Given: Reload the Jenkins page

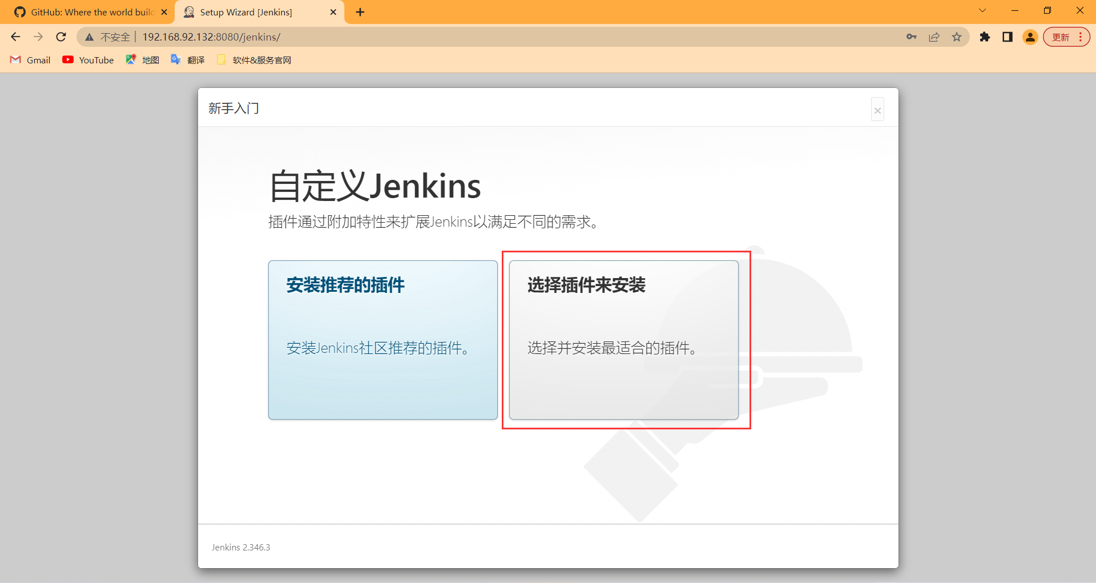Looking at the screenshot, I should 61,37.
